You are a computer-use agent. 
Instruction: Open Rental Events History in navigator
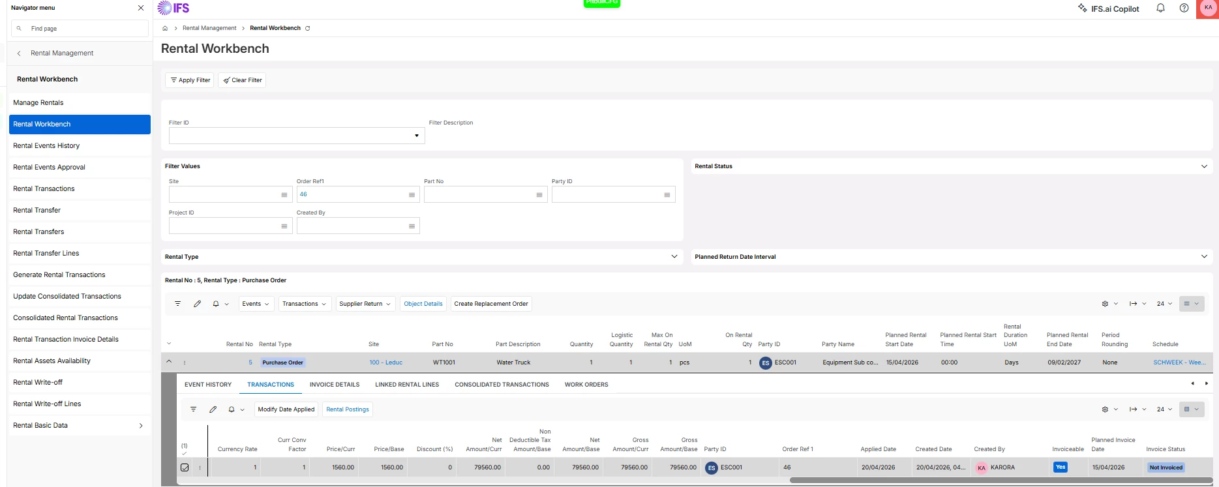point(80,146)
